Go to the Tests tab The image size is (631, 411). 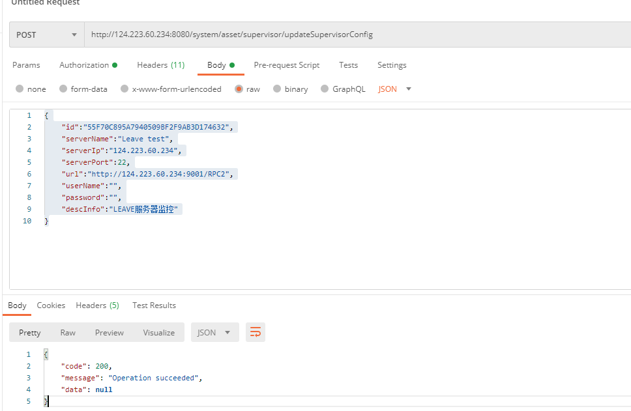click(348, 65)
